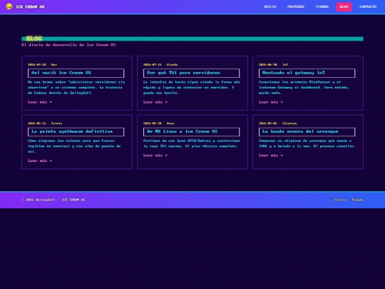The width and height of the screenshot is (385, 289).
Task: Click the 'Diseño' date tag line
Action: (x=160, y=65)
